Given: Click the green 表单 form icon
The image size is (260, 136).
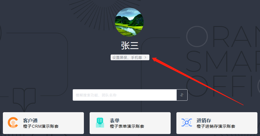Looking at the screenshot, I should click(100, 123).
